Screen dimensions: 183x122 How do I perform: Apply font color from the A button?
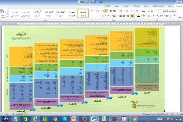(139, 16)
